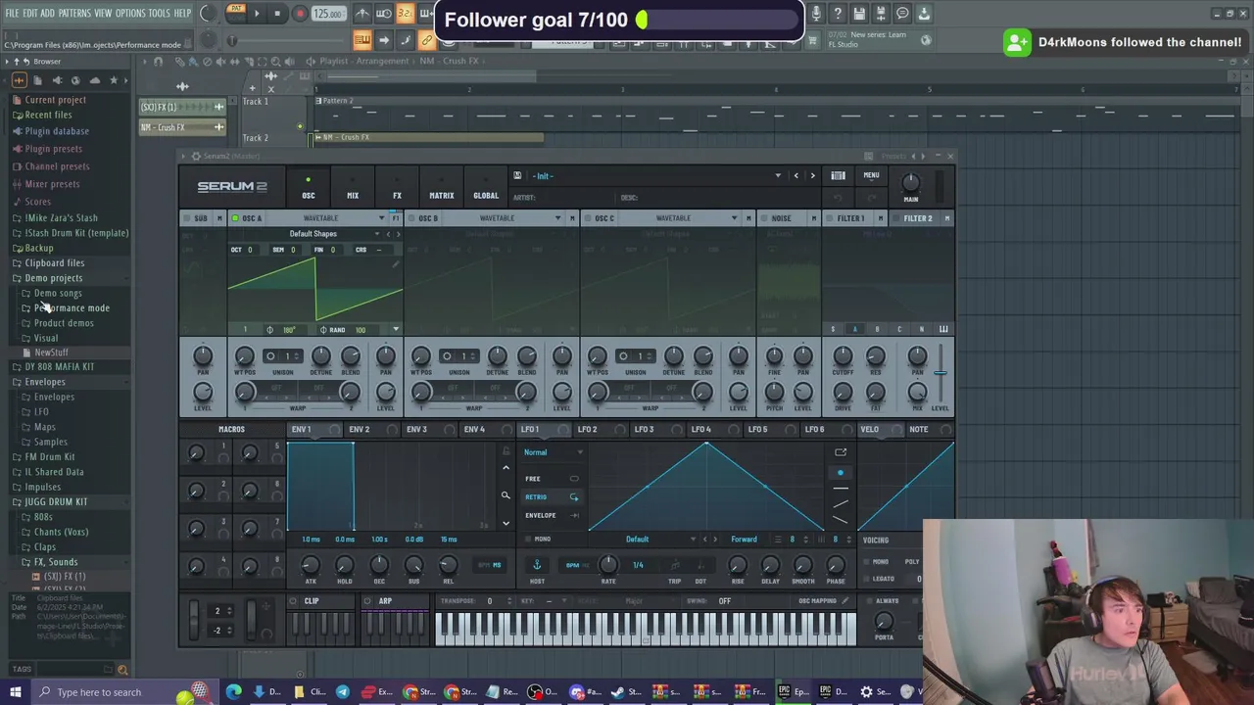This screenshot has width=1254, height=705.
Task: Open the PATTERNS menu
Action: click(x=74, y=13)
